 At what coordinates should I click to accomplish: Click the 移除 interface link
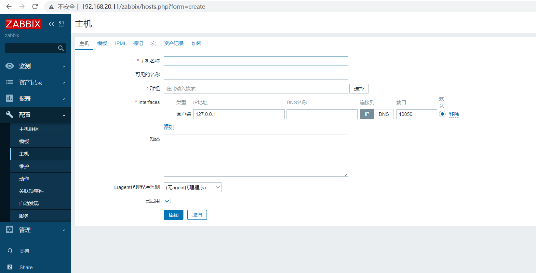tap(454, 114)
